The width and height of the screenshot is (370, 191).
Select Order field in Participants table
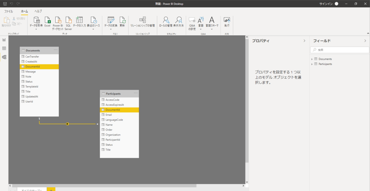pos(119,130)
